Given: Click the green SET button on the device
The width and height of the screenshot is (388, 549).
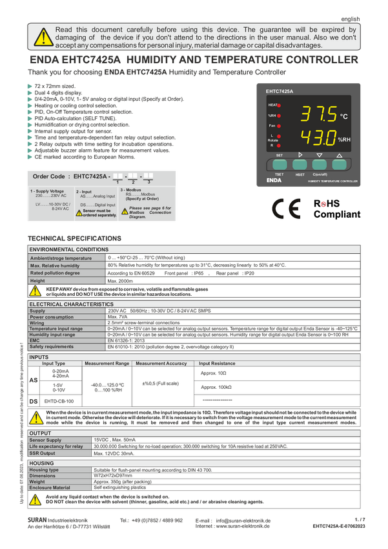Looking at the screenshot, I should 280,165.
